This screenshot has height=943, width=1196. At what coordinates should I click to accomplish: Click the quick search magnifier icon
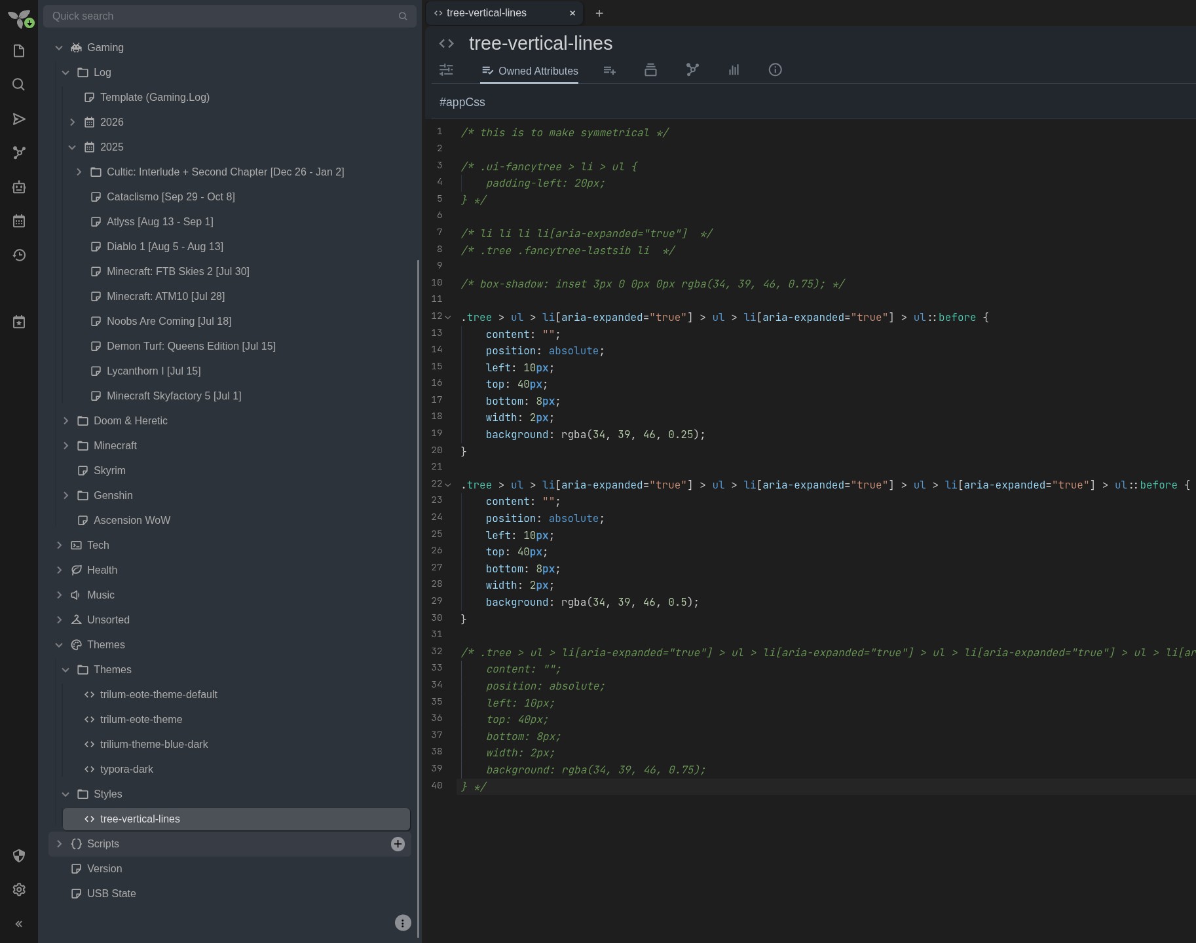403,16
